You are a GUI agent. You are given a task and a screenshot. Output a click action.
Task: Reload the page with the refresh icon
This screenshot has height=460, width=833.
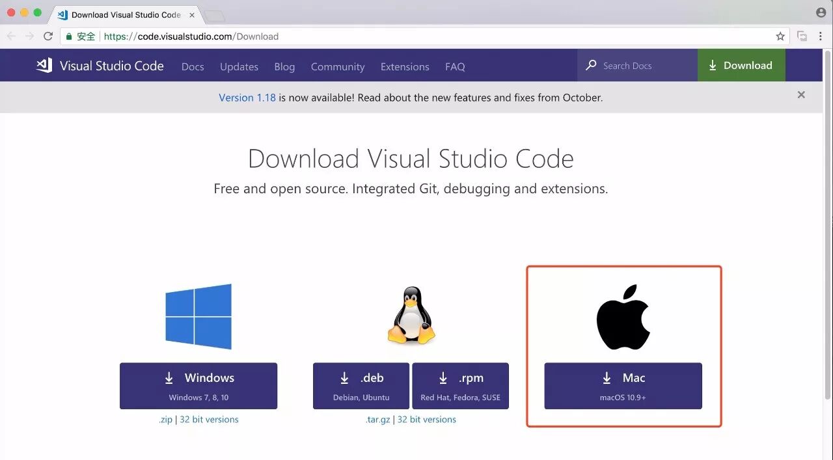coord(48,36)
